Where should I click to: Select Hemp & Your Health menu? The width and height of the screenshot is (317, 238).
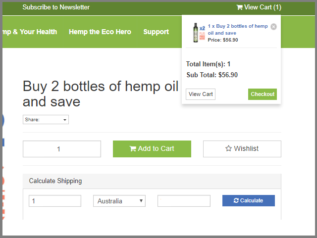[30, 32]
